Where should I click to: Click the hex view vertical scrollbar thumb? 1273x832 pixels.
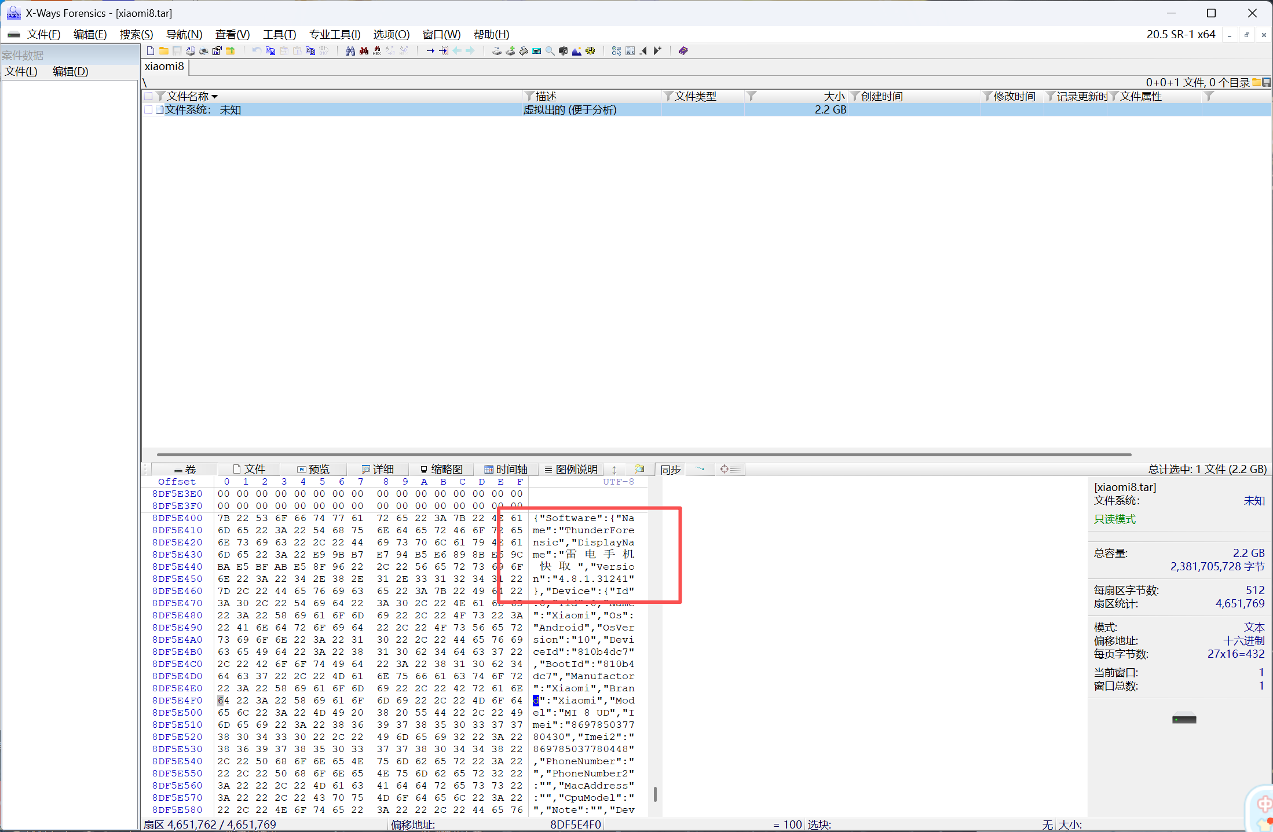655,794
